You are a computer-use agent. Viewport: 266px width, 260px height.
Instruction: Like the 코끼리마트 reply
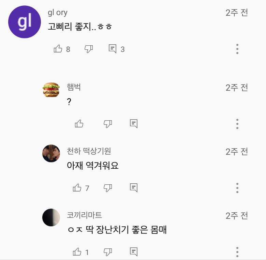click(x=77, y=252)
